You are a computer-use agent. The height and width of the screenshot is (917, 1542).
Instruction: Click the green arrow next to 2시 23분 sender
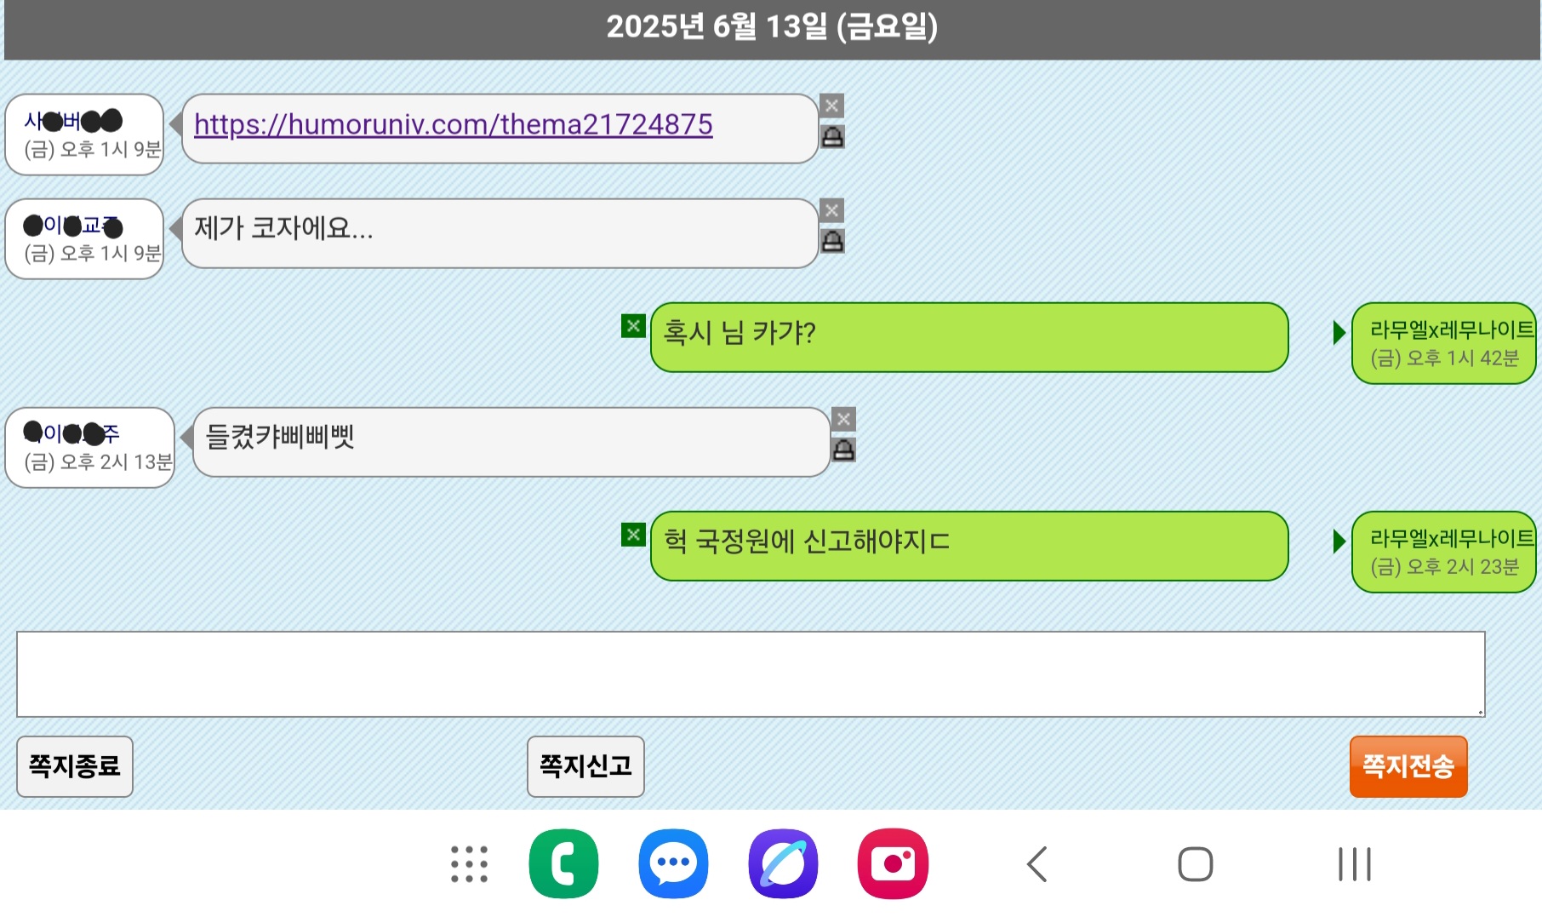pyautogui.click(x=1339, y=542)
